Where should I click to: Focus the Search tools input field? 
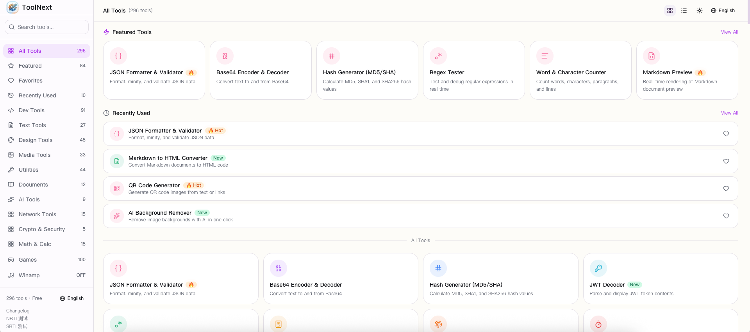coord(47,27)
